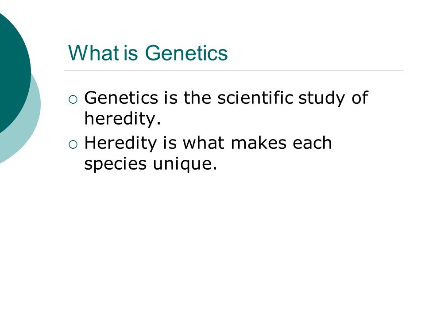Click the word 'study' in first bullet
The image size is (425, 318).
click(x=321, y=99)
